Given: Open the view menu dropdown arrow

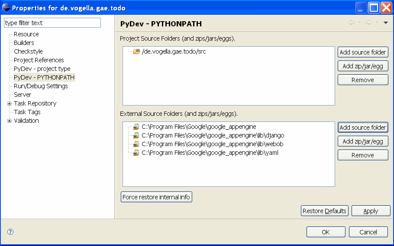Looking at the screenshot, I should 385,23.
